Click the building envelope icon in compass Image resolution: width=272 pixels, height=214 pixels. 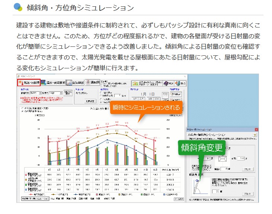coord(223,159)
